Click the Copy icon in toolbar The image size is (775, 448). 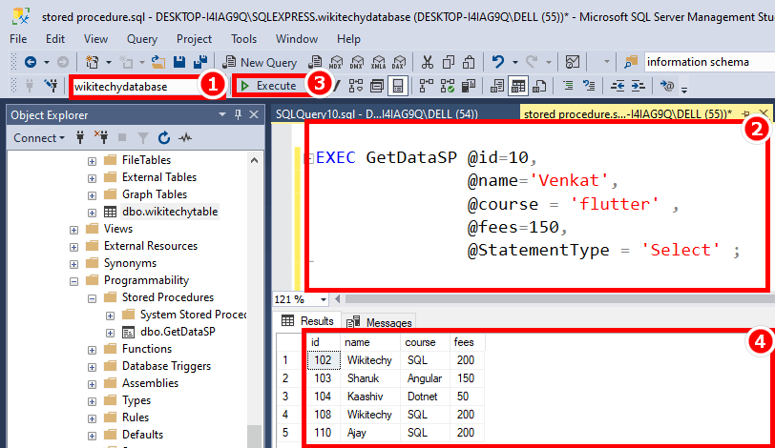click(449, 62)
